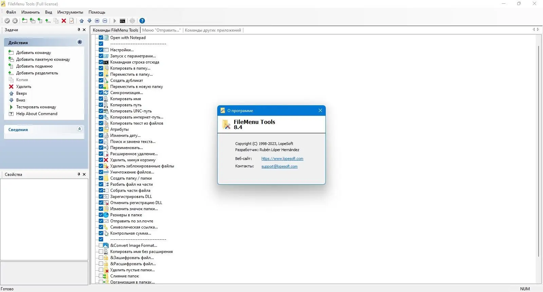Enable the Копировать имя без расширения checkbox
Image resolution: width=543 pixels, height=292 pixels.
pos(101,252)
